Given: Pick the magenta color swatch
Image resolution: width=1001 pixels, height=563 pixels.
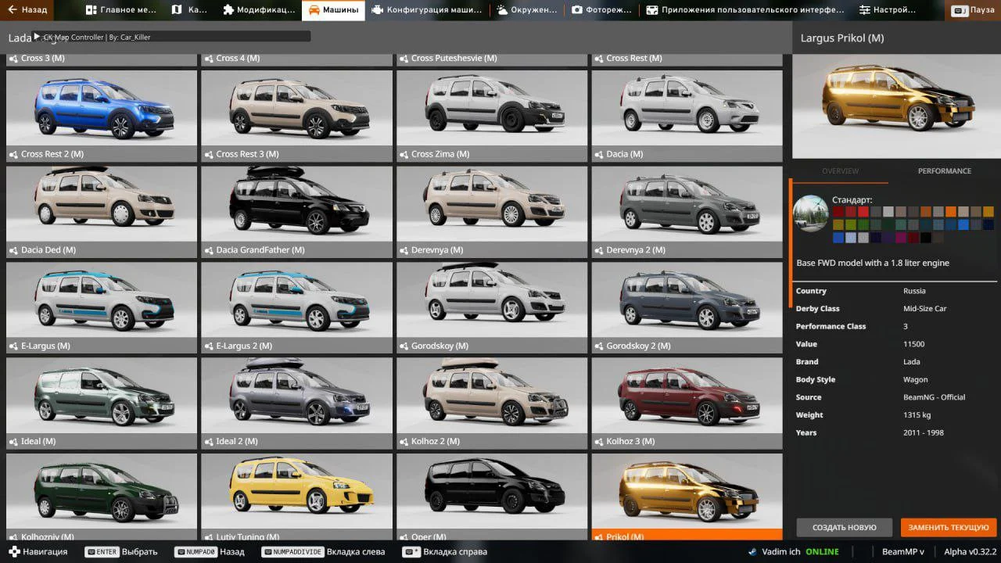Looking at the screenshot, I should click(x=901, y=238).
